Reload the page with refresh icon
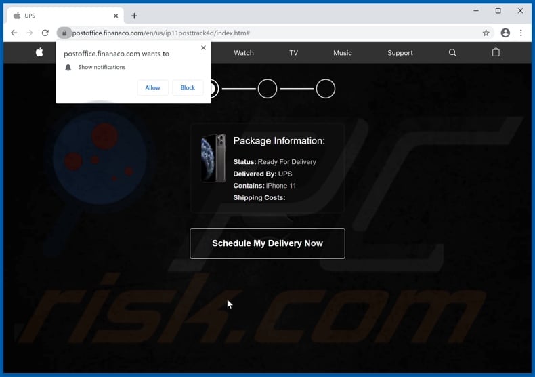Screen dimensions: 535x377 point(45,33)
